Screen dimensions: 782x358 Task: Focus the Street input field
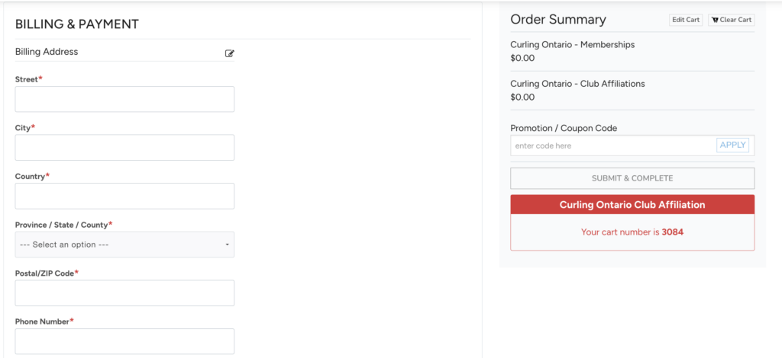tap(124, 99)
